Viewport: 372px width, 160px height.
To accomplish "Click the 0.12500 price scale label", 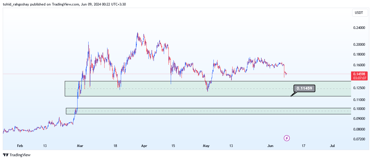I will pos(359,88).
